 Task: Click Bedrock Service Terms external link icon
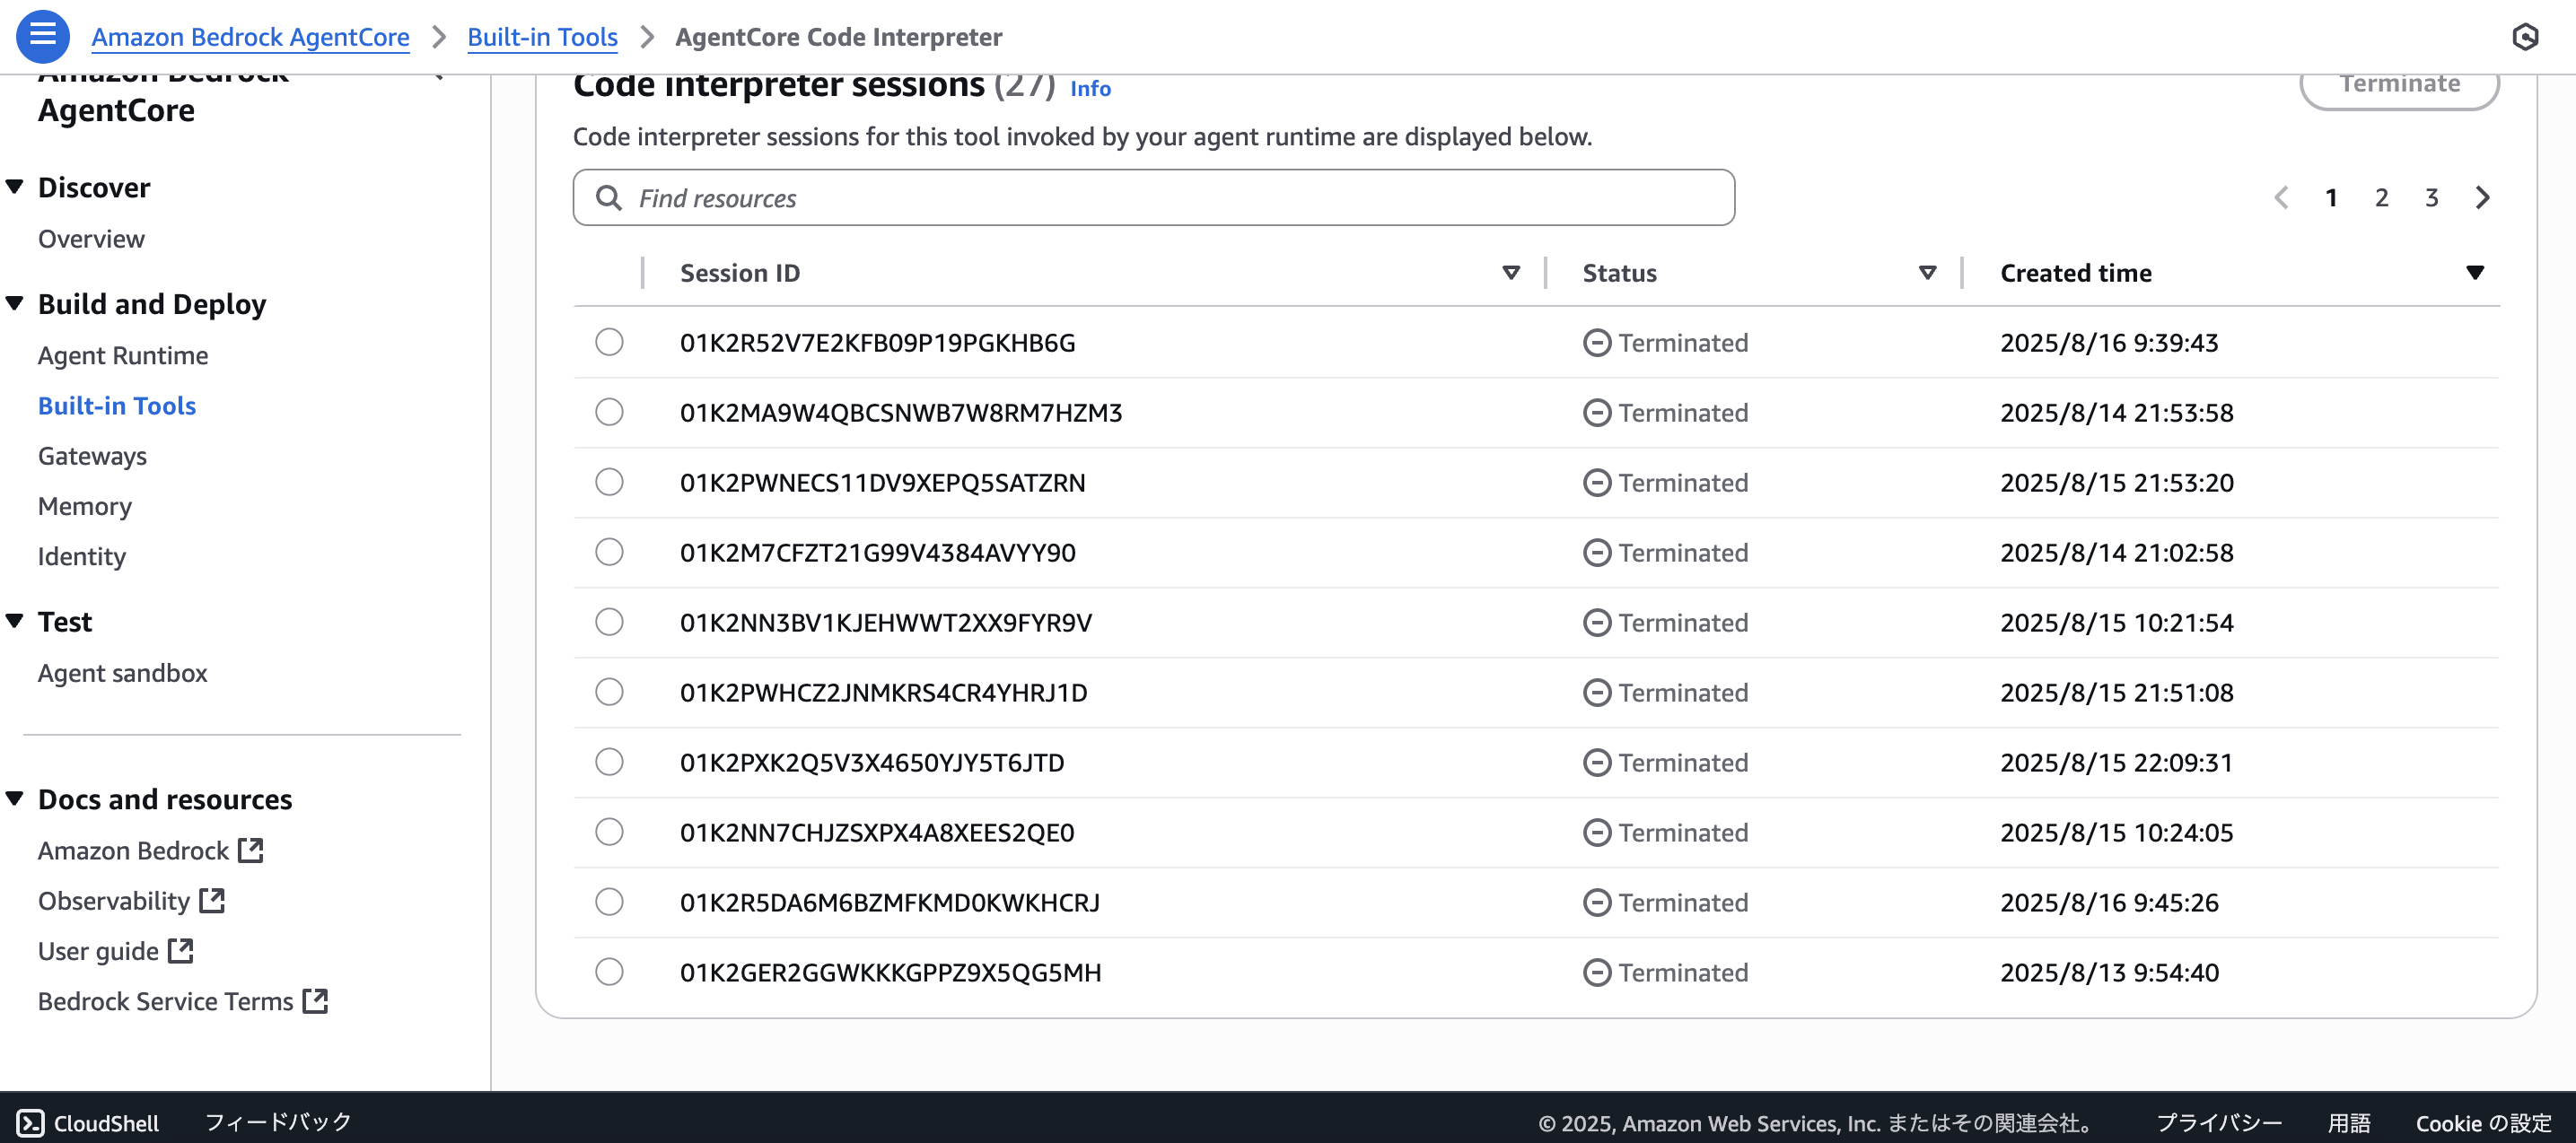point(315,1000)
